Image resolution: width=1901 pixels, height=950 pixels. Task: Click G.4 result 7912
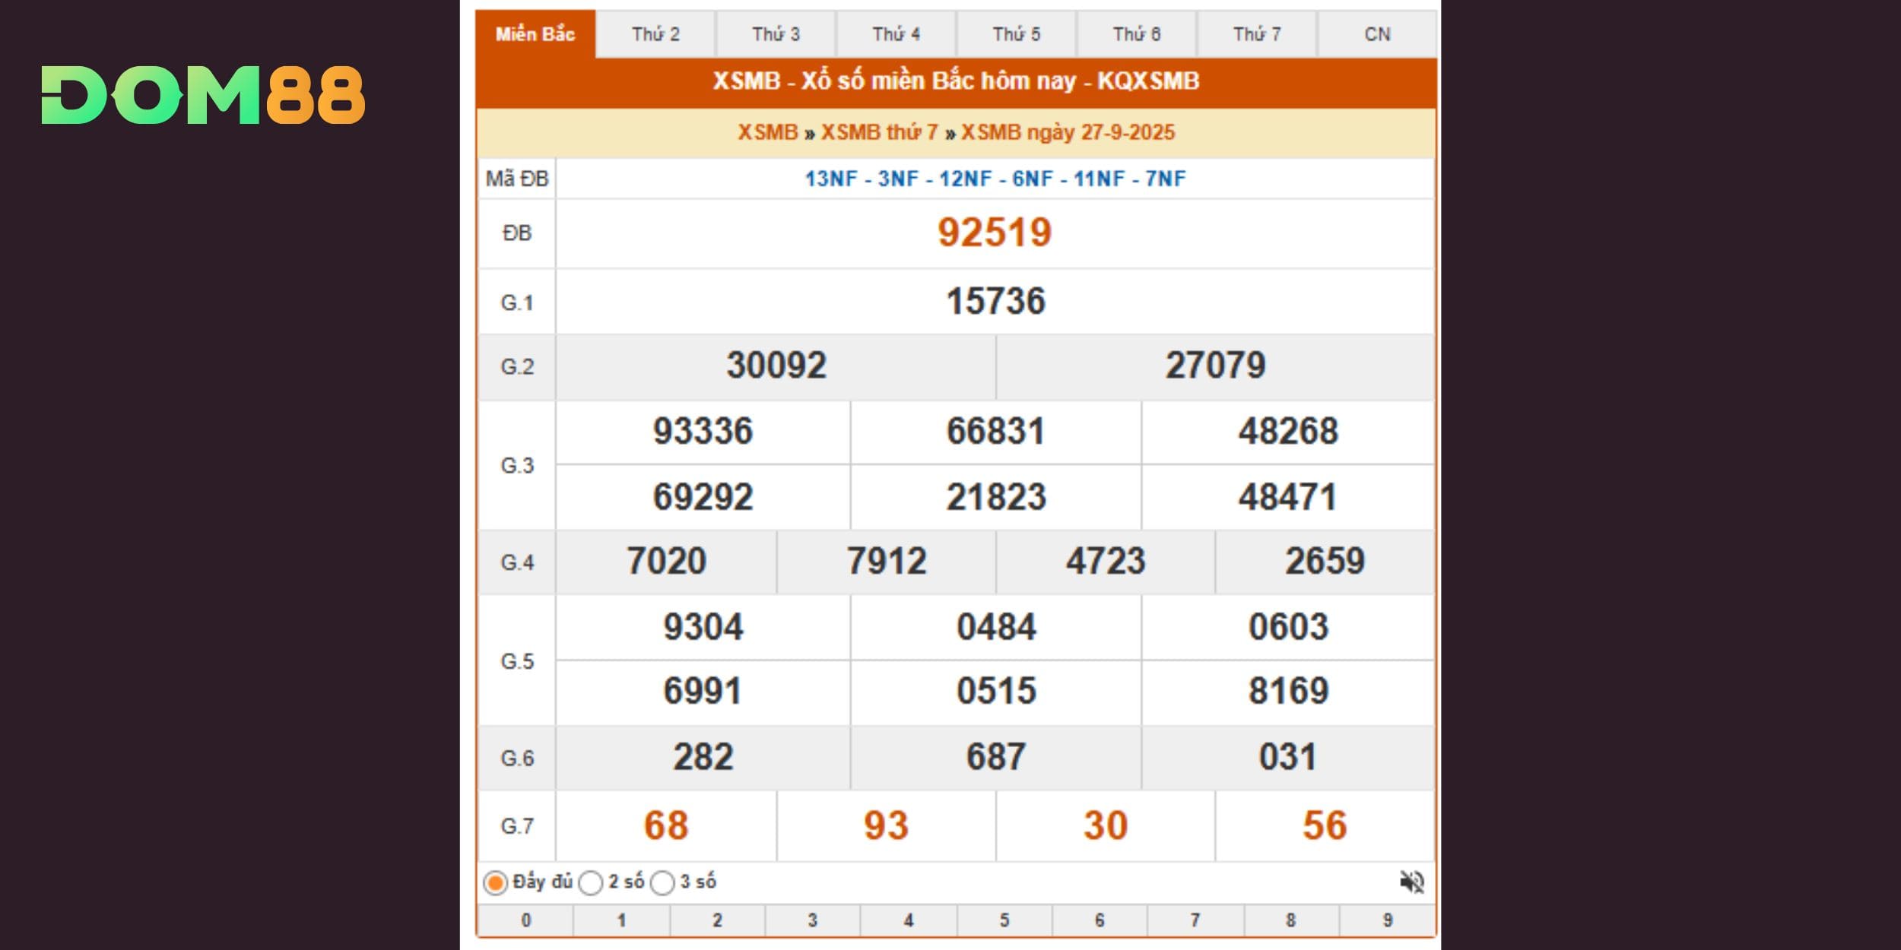point(887,562)
